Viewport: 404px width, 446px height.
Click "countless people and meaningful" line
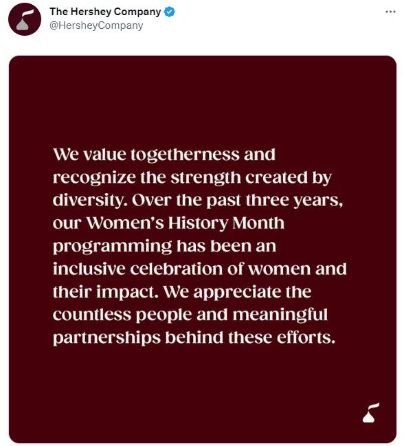coord(190,315)
